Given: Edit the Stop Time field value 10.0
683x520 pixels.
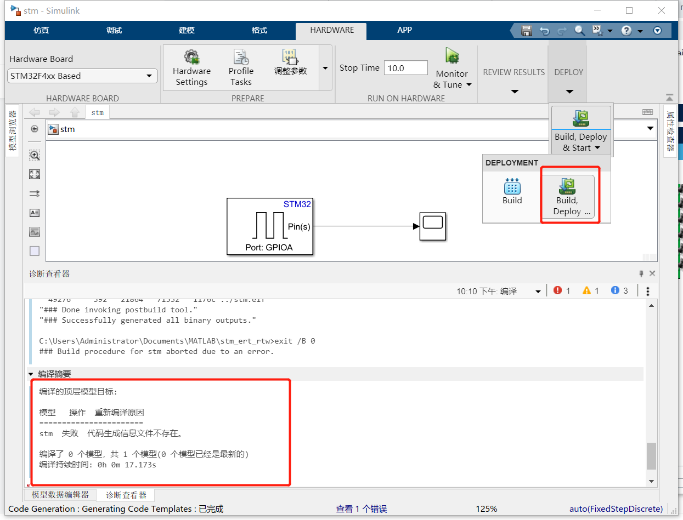Looking at the screenshot, I should 405,67.
